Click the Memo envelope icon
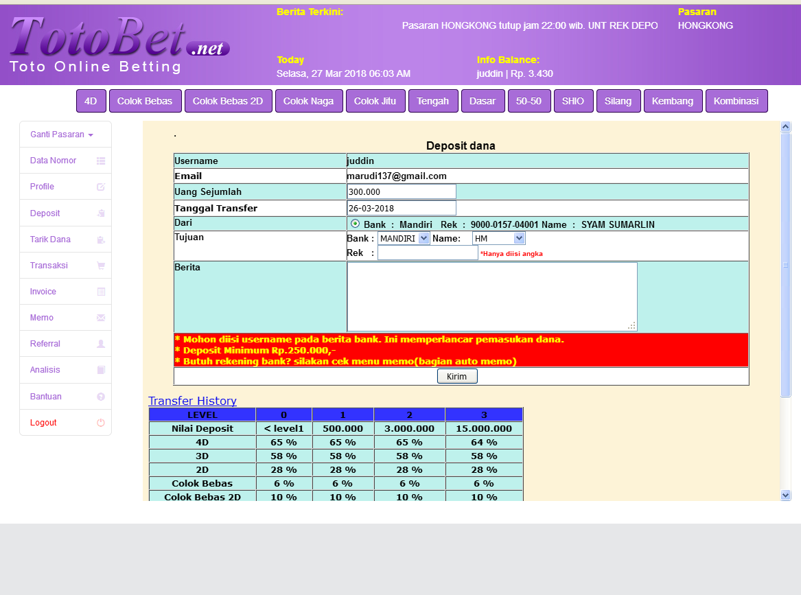The image size is (801, 595). 101,318
